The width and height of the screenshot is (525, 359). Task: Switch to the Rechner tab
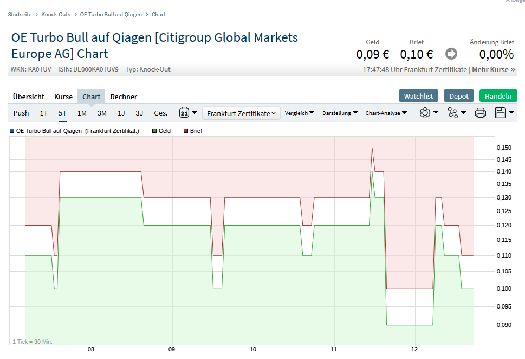[x=124, y=97]
